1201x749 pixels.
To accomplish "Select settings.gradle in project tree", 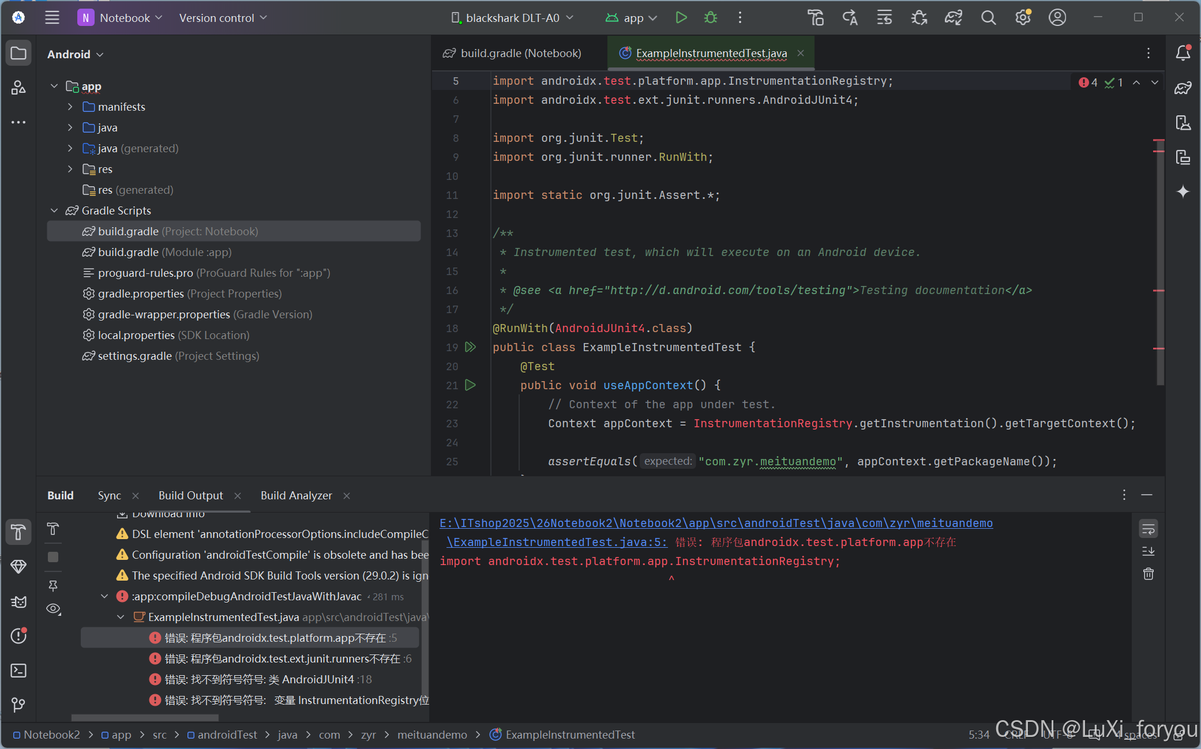I will point(134,356).
